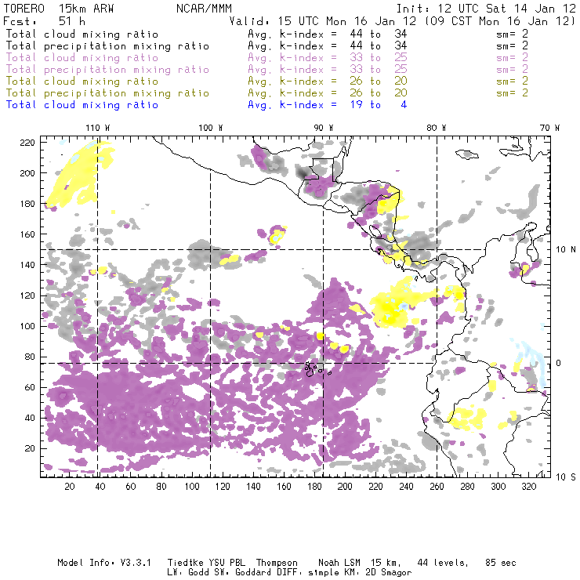Click the 90 W longitude label
Image resolution: width=580 pixels, height=580 pixels.
323,127
